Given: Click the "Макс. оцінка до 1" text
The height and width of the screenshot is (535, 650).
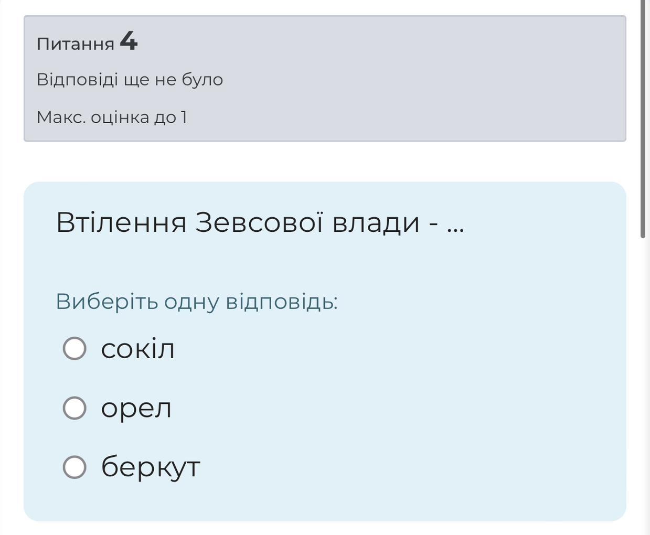Looking at the screenshot, I should (x=112, y=117).
